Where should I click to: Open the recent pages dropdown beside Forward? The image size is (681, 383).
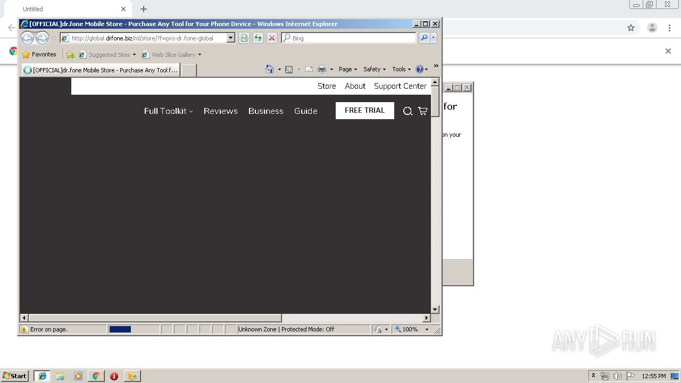tap(54, 38)
